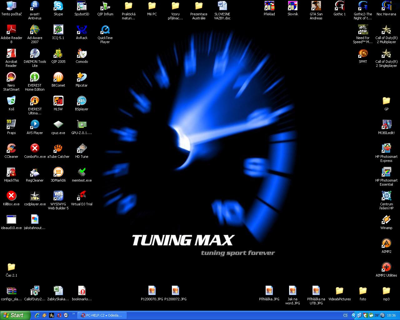Expand the Quick Launch overflow chevron
Screen dimensions: 400x320
click(74, 314)
